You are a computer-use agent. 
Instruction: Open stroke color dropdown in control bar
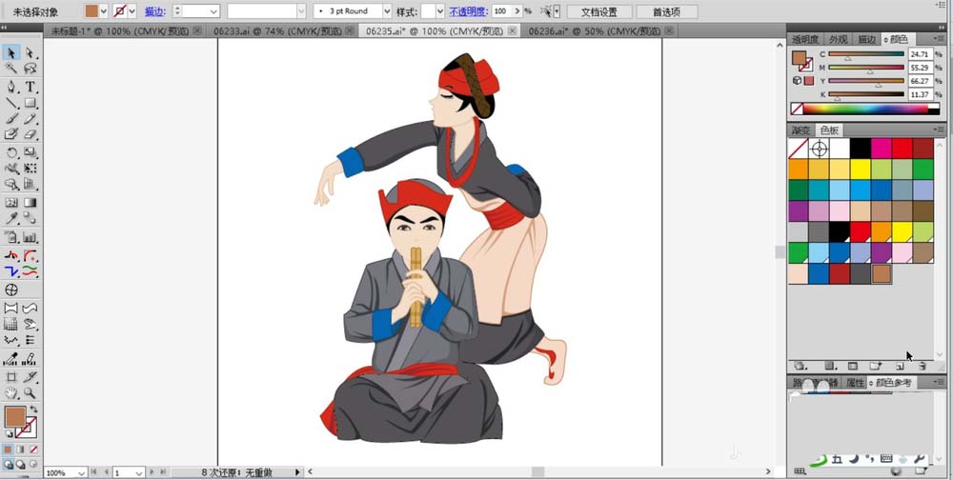pyautogui.click(x=132, y=10)
